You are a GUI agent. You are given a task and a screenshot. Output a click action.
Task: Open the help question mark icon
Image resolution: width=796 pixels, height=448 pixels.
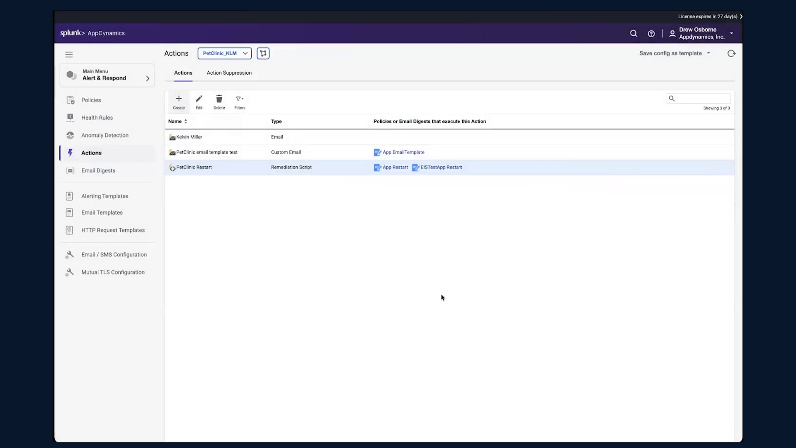(651, 34)
